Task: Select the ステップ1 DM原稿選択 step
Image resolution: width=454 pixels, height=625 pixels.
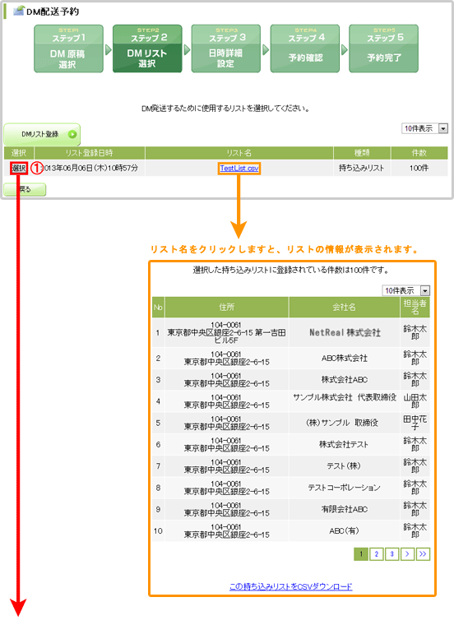Action: pos(68,49)
